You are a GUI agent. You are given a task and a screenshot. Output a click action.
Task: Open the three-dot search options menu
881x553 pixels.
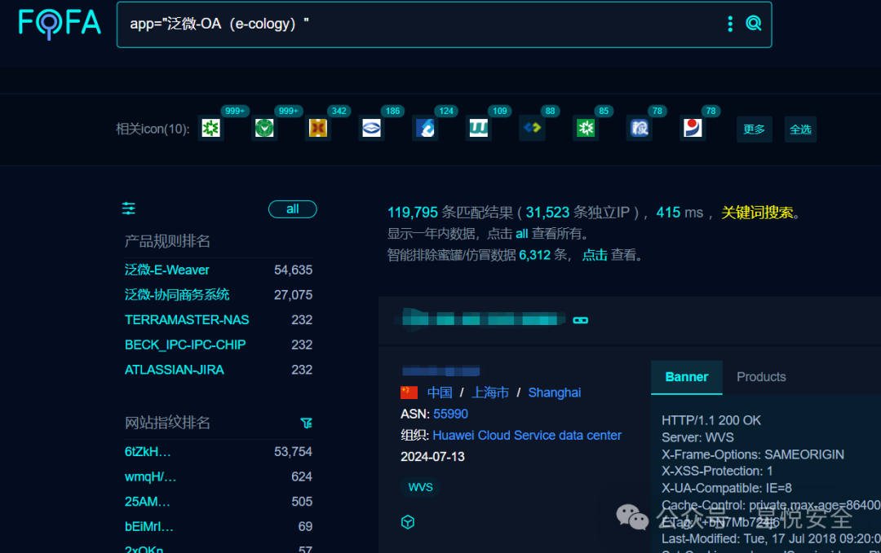pyautogui.click(x=730, y=24)
